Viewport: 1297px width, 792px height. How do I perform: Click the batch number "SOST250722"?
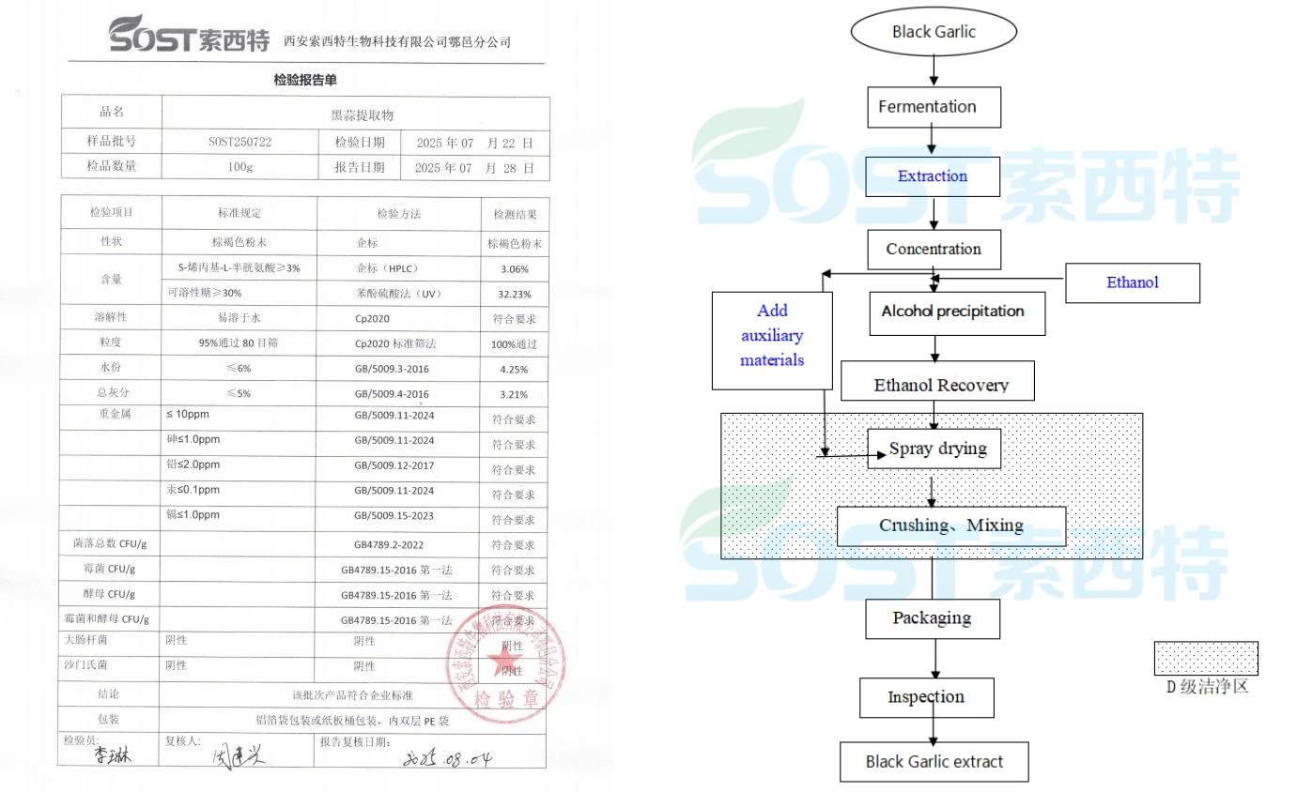[x=240, y=143]
